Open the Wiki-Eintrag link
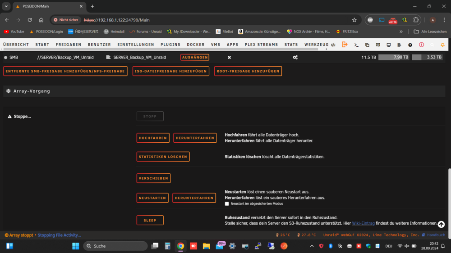The image size is (451, 253). tap(363, 223)
